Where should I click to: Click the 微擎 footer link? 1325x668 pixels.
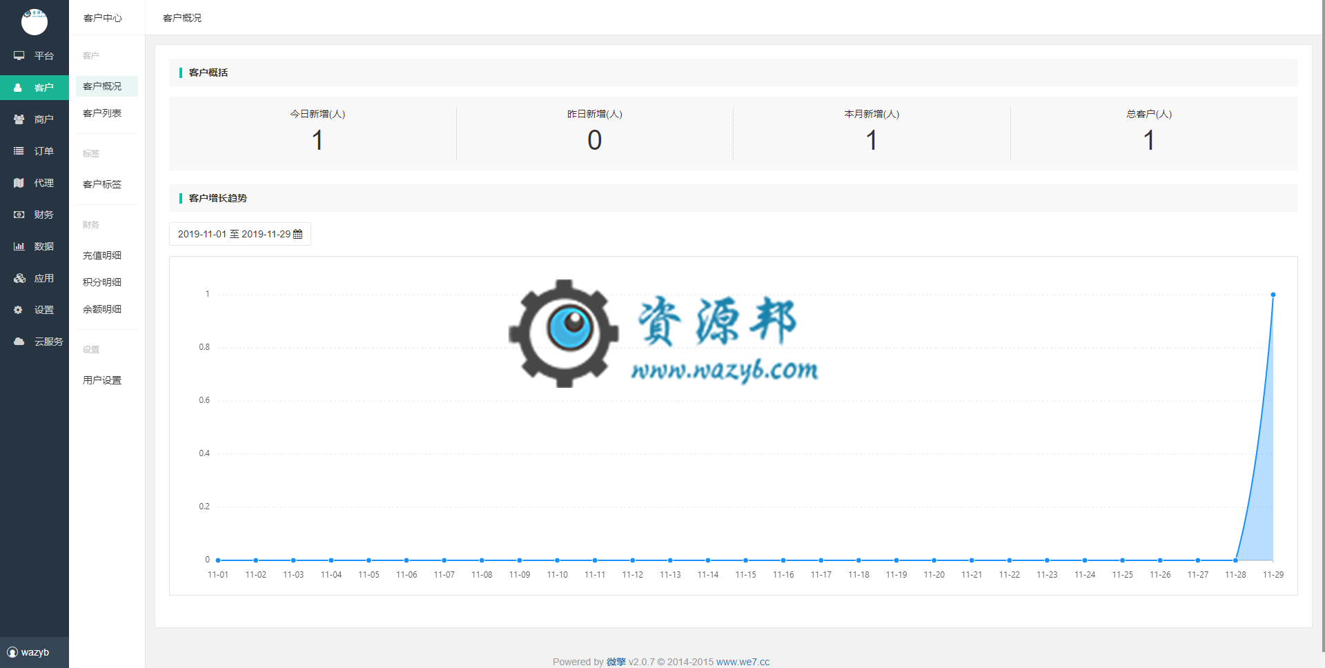(616, 662)
